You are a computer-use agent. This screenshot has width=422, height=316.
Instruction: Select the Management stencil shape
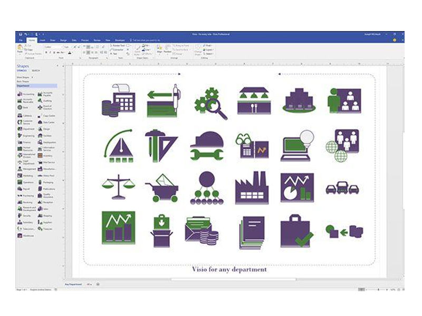tap(27, 169)
